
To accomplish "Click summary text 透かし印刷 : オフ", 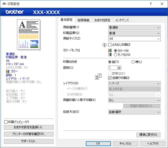I will click(16, 101).
